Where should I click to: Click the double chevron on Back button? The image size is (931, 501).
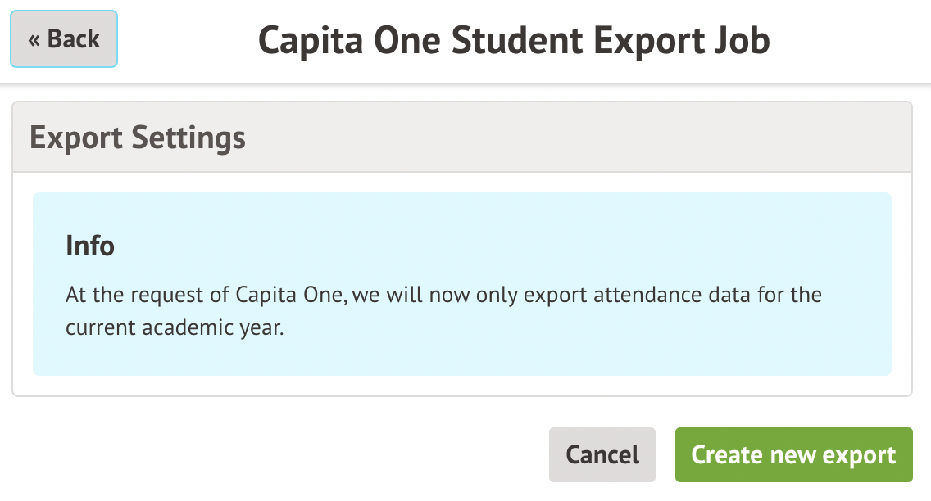(x=34, y=40)
